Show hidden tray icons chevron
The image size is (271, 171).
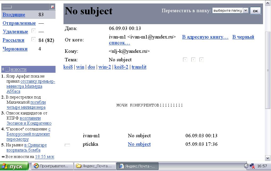tap(246, 166)
